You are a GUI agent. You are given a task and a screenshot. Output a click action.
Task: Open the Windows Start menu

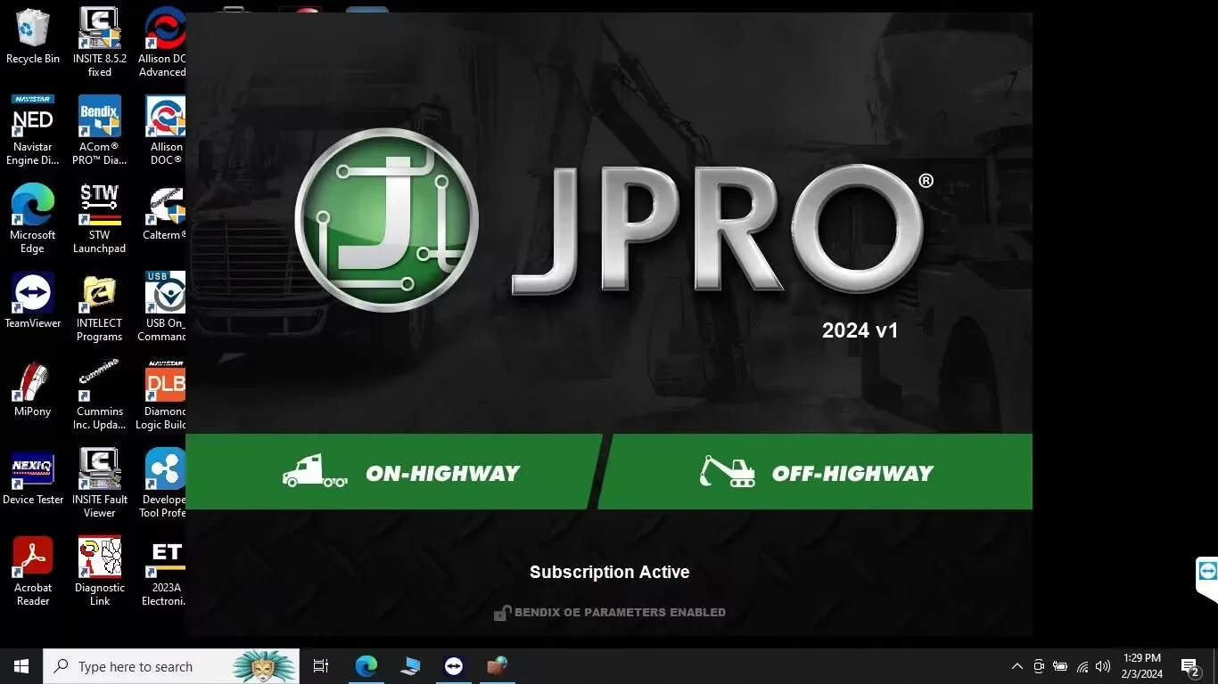click(x=20, y=665)
